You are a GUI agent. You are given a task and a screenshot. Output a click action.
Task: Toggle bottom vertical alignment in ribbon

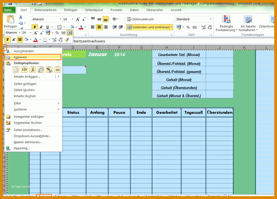pos(106,19)
